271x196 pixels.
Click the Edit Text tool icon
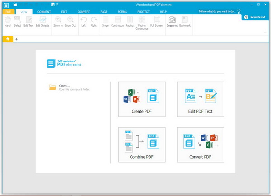click(x=28, y=21)
